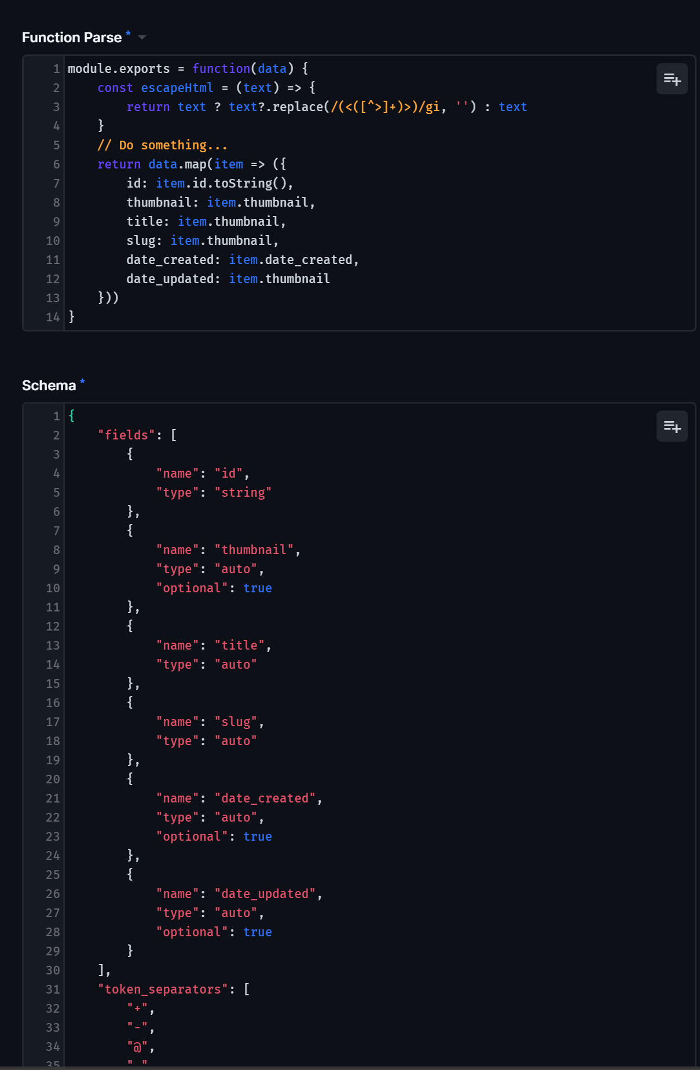Screen dimensions: 700x1070
Task: Click the regex pattern in the replace call
Action: pos(384,107)
